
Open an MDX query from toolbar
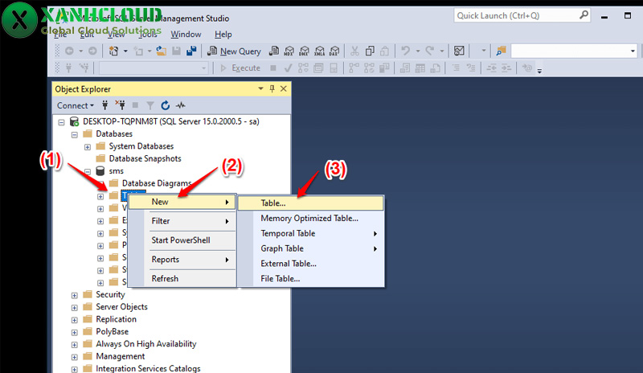point(289,51)
